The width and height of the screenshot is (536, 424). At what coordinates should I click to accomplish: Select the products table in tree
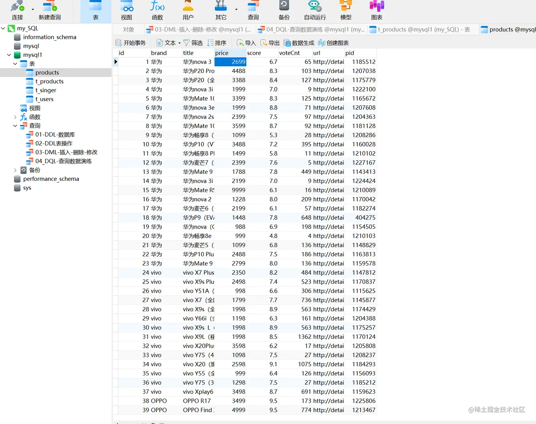[47, 73]
